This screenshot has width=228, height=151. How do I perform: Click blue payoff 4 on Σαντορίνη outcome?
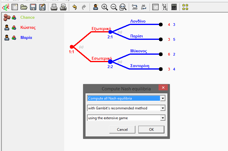click(x=174, y=69)
